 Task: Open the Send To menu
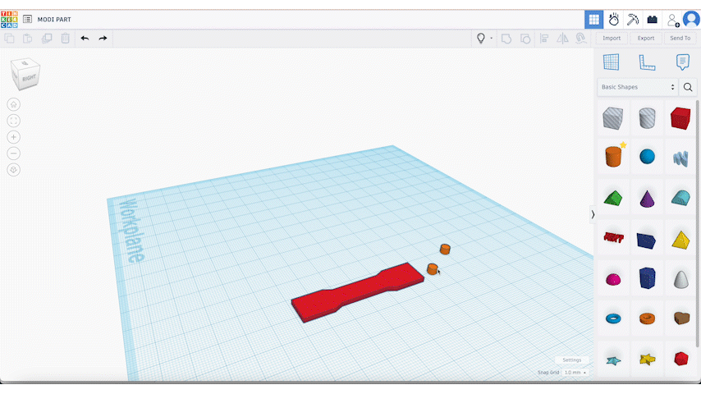coord(680,39)
